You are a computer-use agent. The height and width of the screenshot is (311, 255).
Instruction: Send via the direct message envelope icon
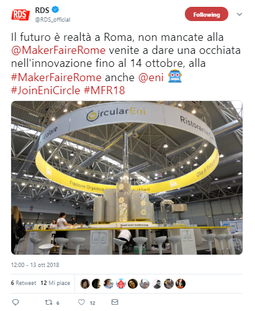coord(115,302)
